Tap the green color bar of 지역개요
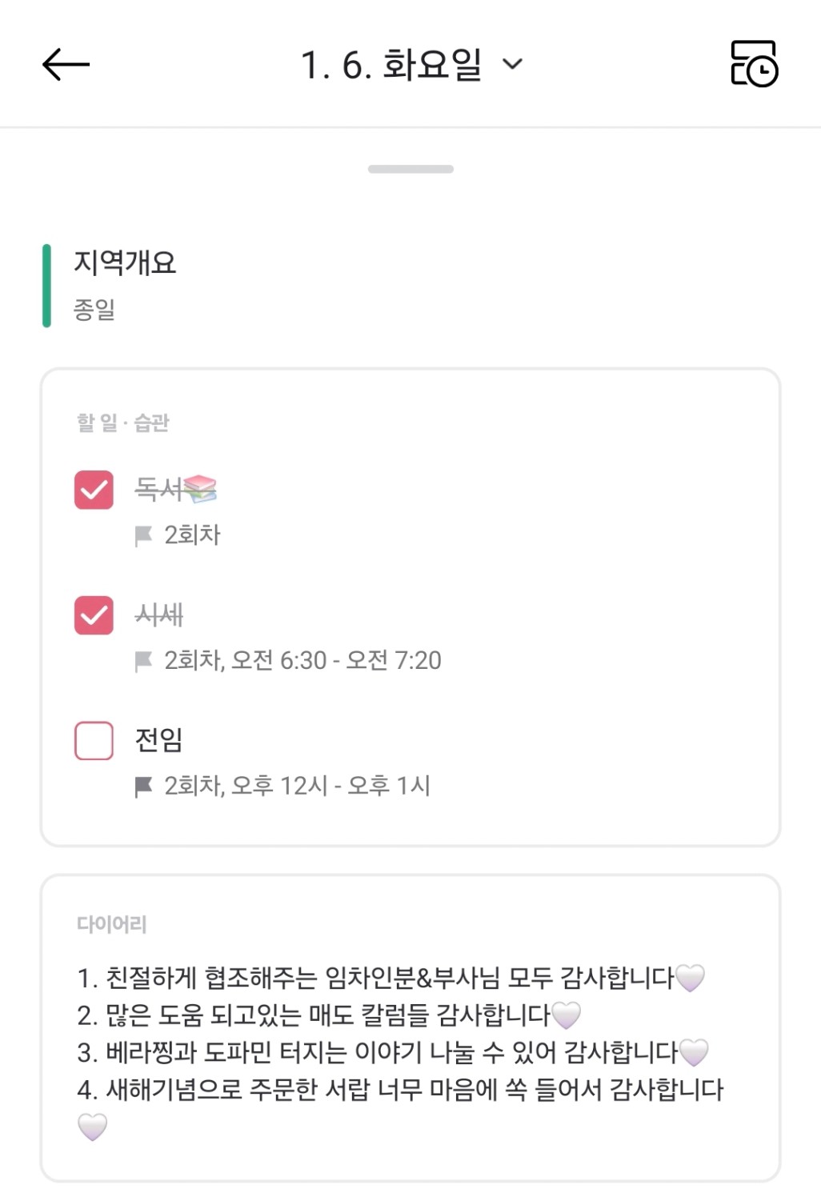821x1201 pixels. click(x=46, y=286)
